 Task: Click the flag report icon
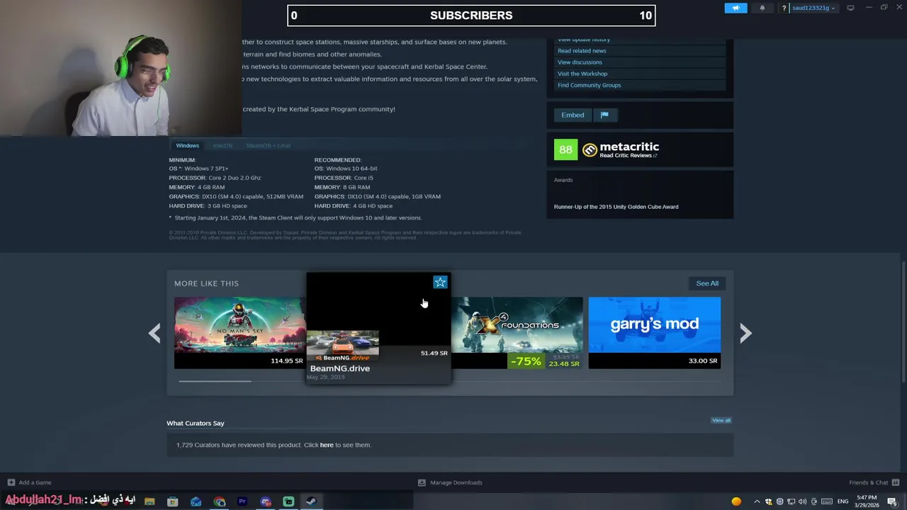coord(604,115)
